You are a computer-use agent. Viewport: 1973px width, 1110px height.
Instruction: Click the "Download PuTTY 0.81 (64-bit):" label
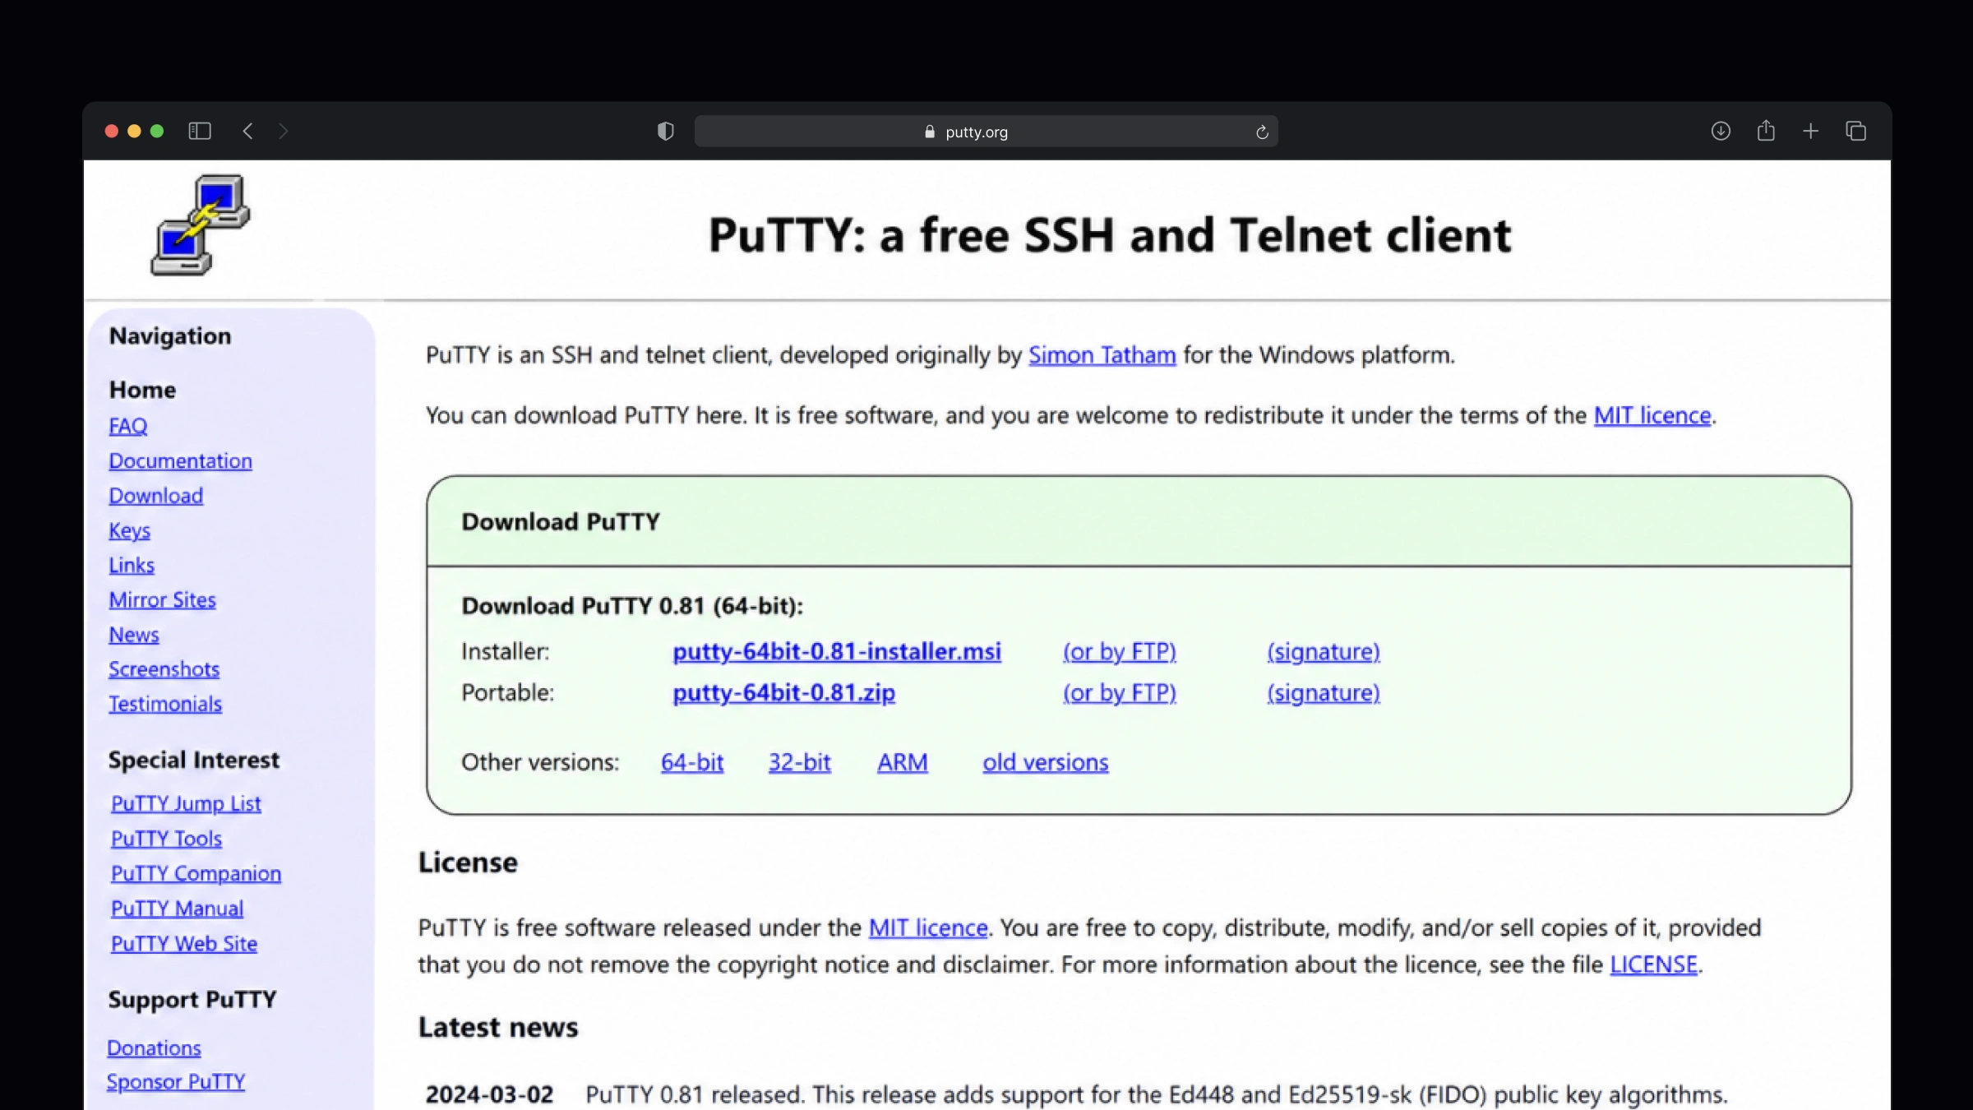[632, 606]
